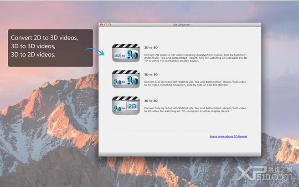Select the '2D to 3D' heading text
This screenshot has width=299, height=187.
(x=151, y=48)
